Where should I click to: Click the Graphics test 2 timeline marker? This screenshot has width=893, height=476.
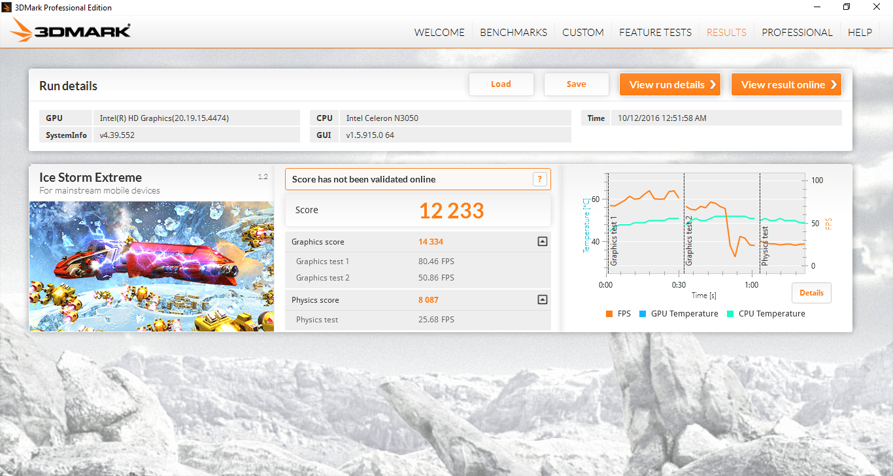coord(687,240)
